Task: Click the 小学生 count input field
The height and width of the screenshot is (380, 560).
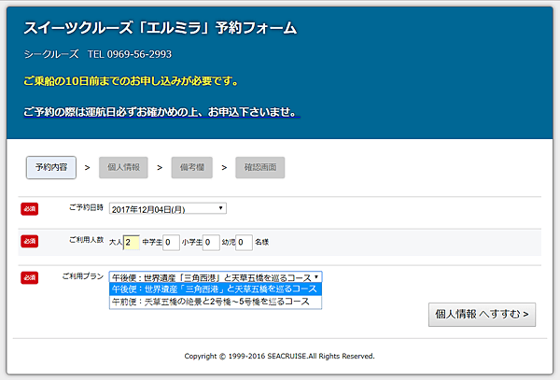Action: (x=211, y=243)
